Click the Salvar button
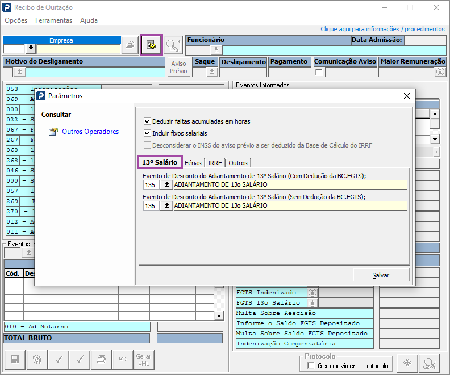The width and height of the screenshot is (450, 375). [x=381, y=275]
